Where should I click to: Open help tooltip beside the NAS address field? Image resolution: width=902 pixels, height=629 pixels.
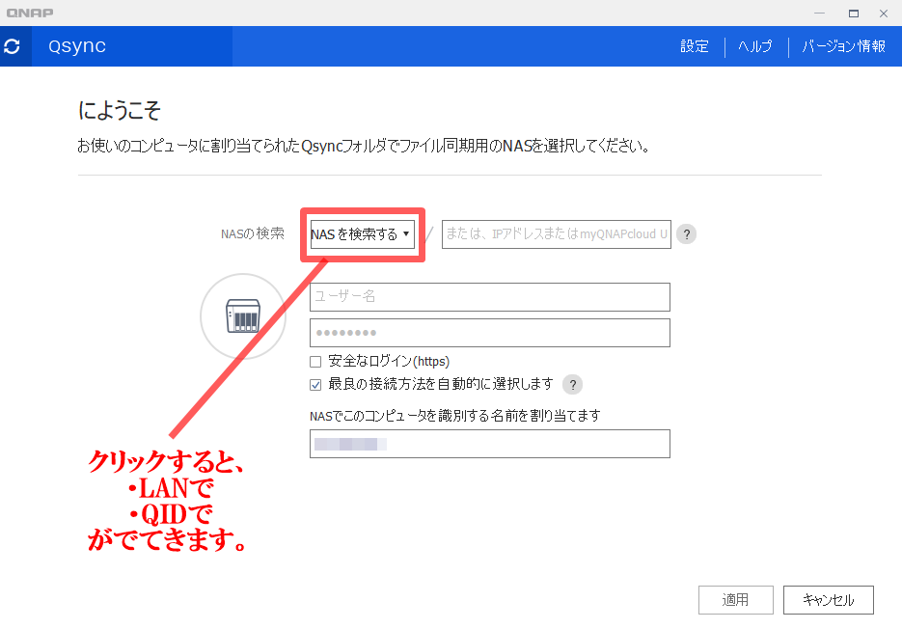pyautogui.click(x=686, y=234)
